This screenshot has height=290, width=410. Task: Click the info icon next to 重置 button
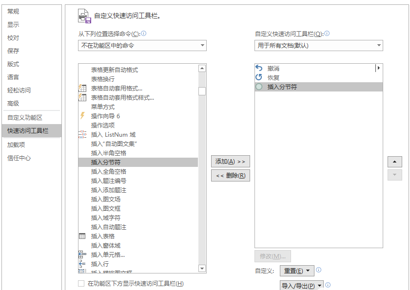318,270
